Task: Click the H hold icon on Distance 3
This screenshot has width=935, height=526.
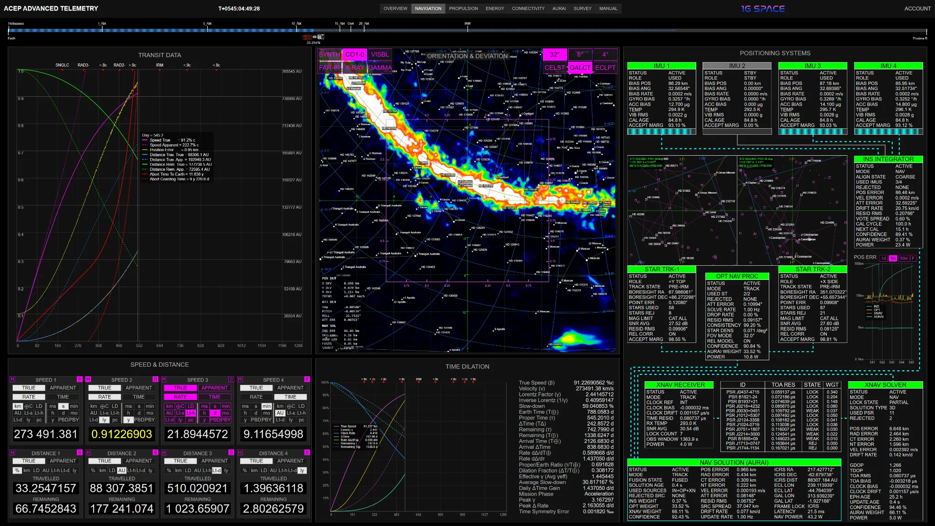Action: pyautogui.click(x=164, y=452)
